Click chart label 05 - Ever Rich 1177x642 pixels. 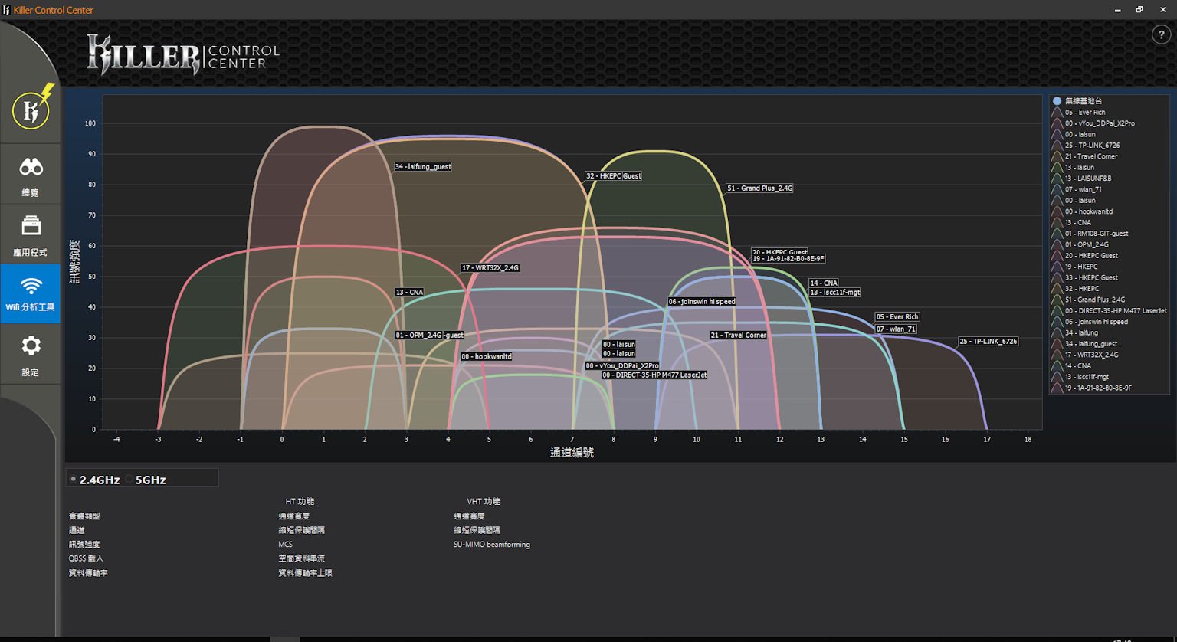(x=897, y=316)
